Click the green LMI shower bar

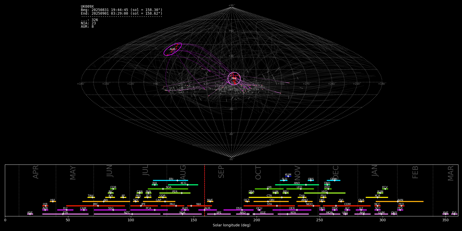tap(269, 189)
